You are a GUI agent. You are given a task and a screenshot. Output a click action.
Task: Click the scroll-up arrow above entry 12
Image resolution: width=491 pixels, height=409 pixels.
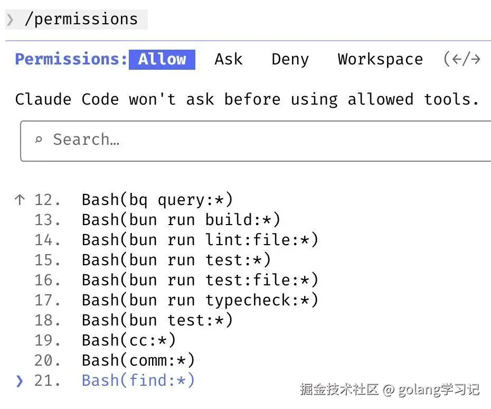click(20, 199)
